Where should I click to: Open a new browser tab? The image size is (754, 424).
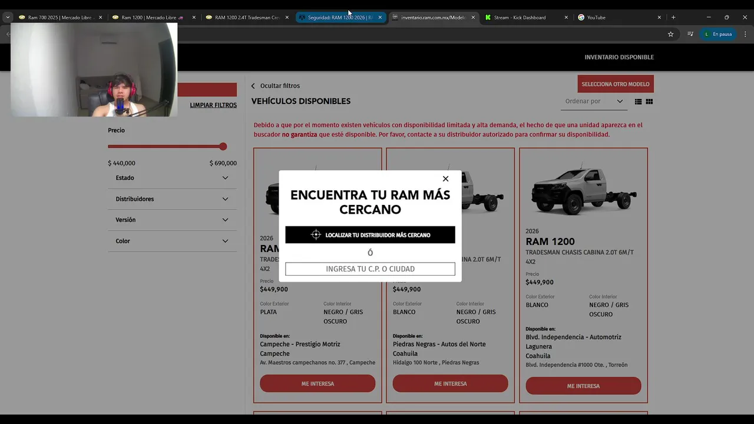673,18
